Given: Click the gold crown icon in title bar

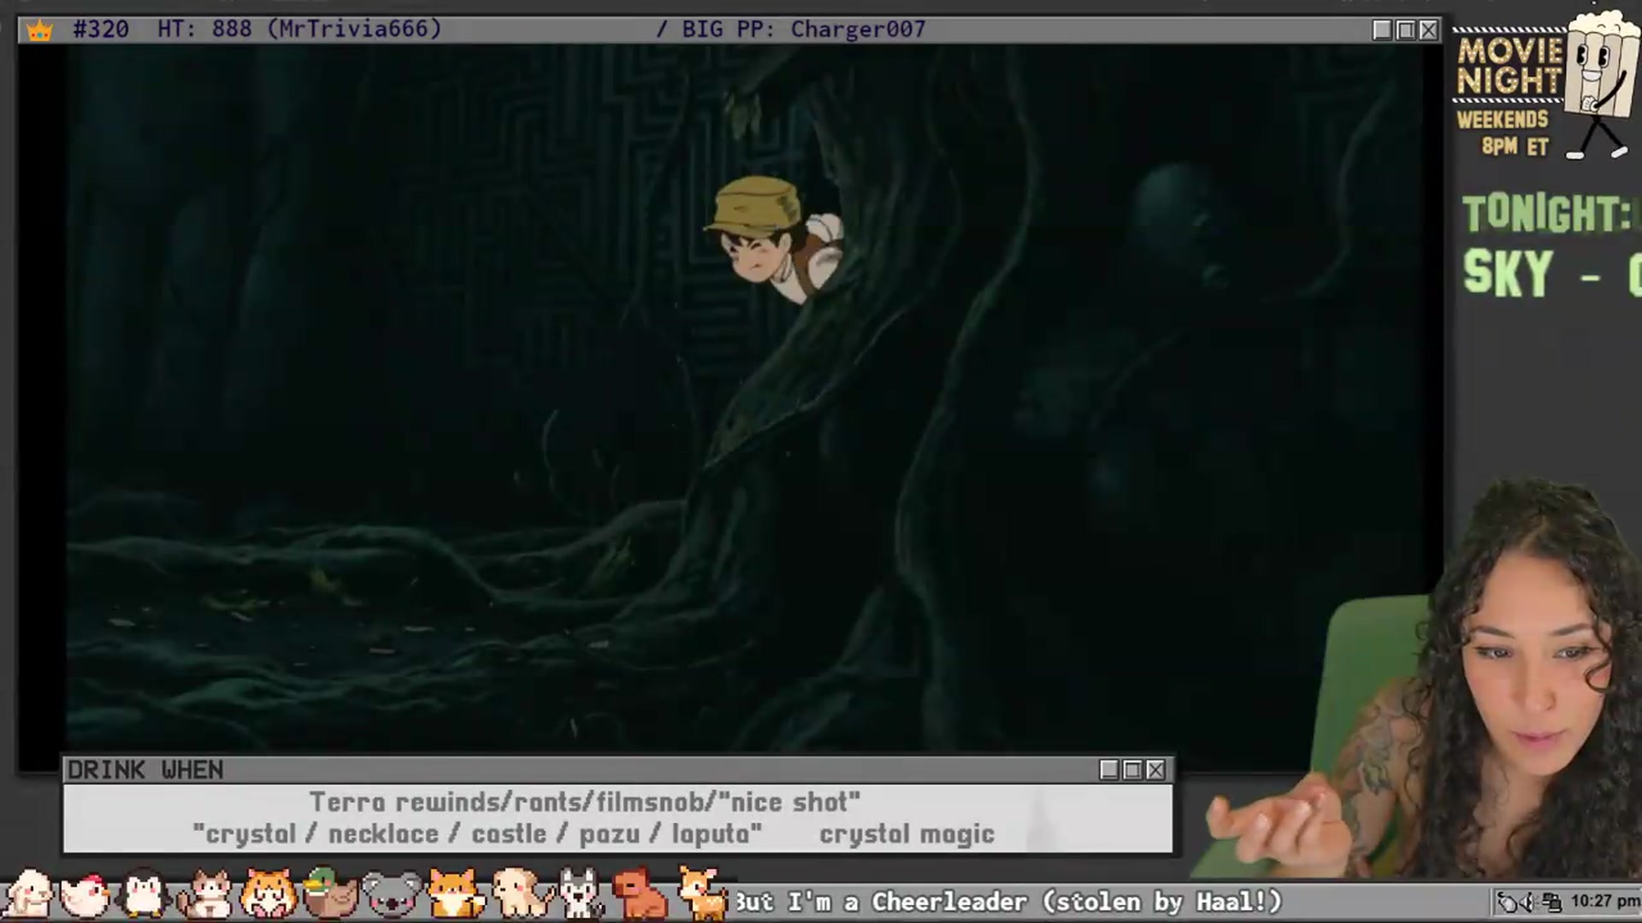Looking at the screenshot, I should pos(39,31).
